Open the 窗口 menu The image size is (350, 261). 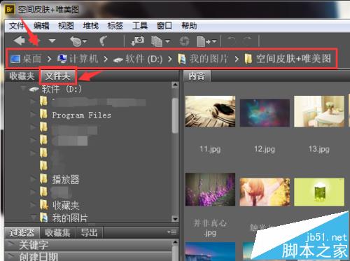(164, 25)
